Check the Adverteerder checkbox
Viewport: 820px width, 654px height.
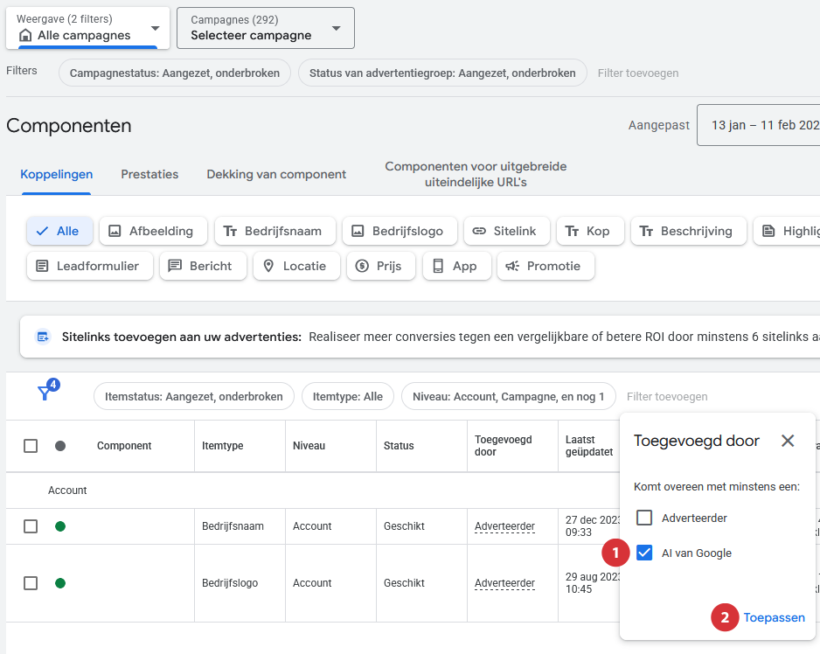coord(644,518)
